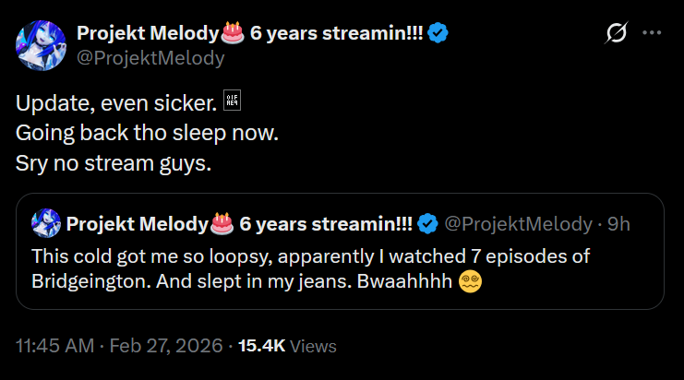Open the main Projekt Melody profile avatar

41,45
